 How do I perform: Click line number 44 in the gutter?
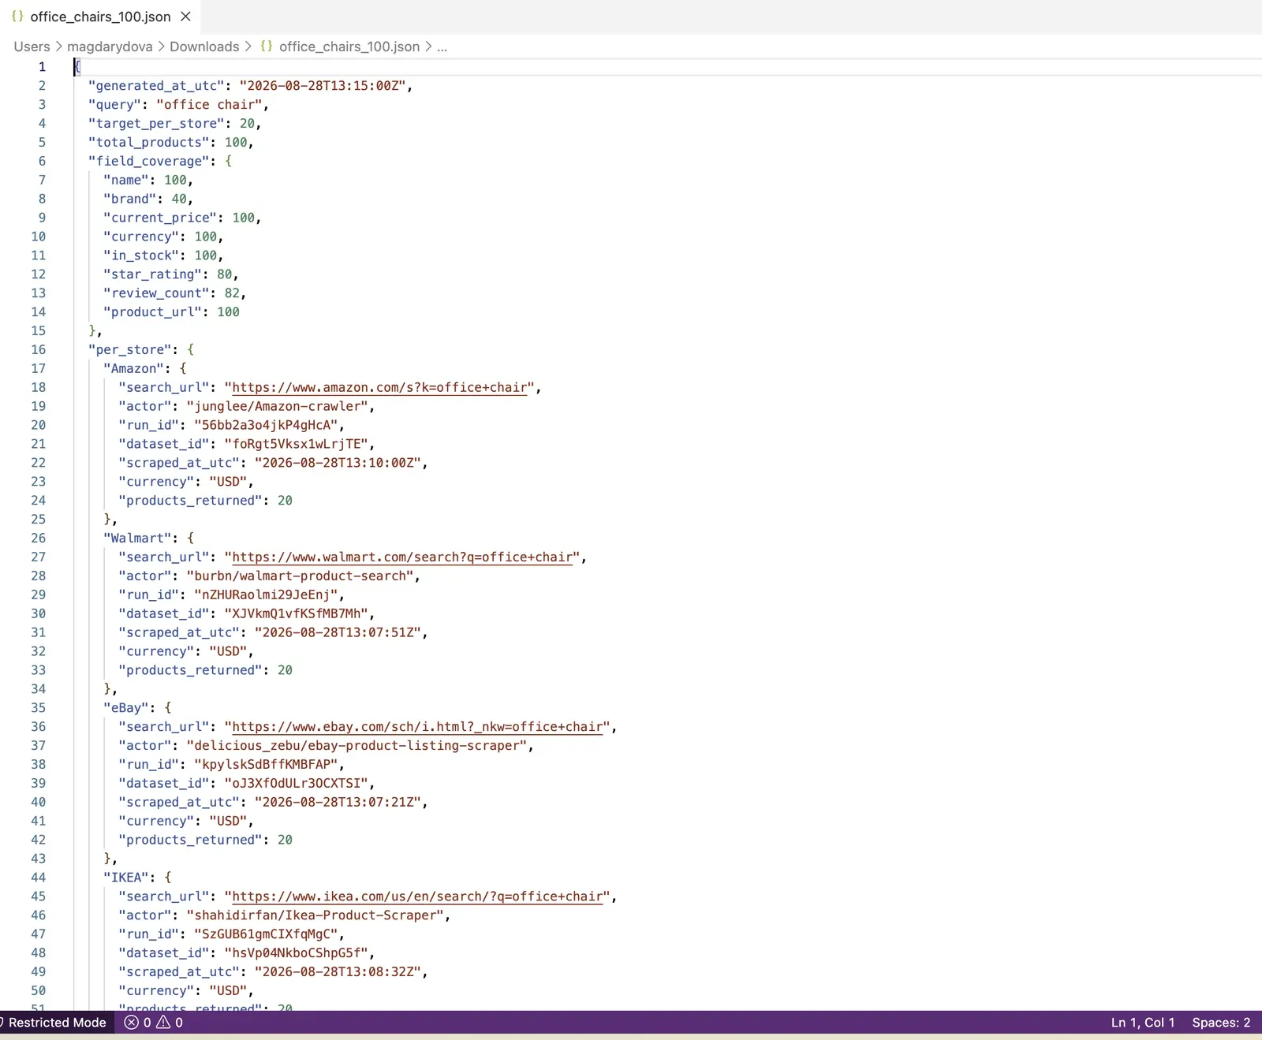[x=38, y=877]
